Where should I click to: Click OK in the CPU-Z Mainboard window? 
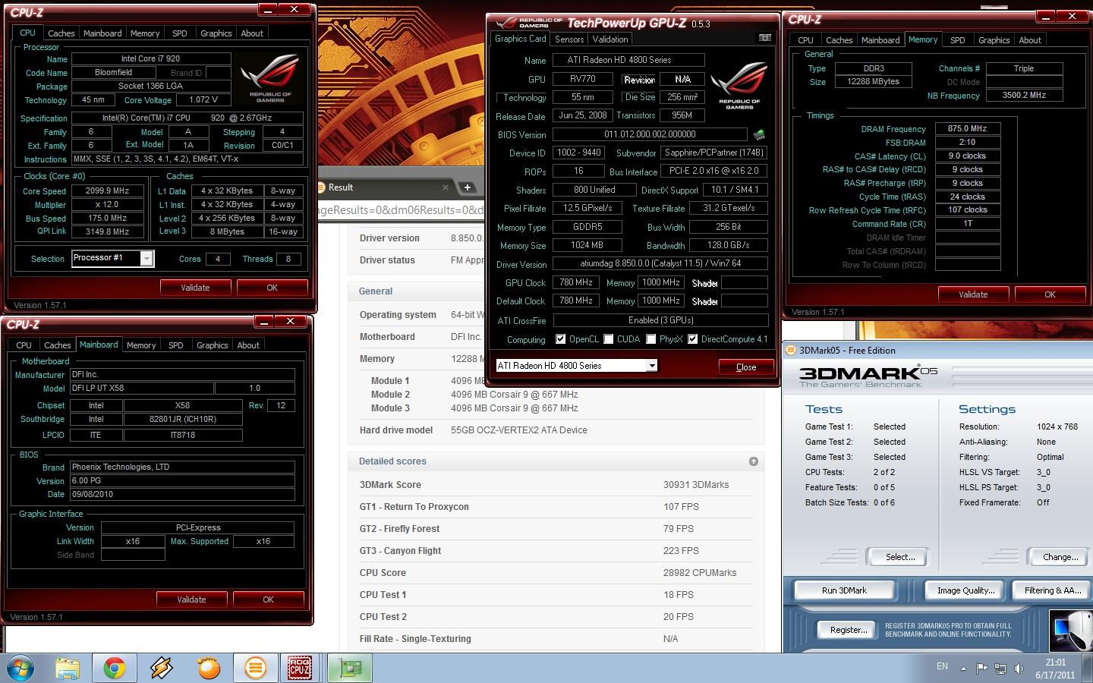(269, 600)
